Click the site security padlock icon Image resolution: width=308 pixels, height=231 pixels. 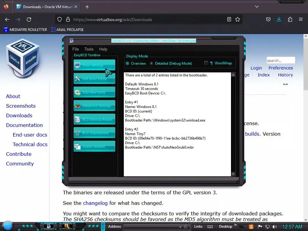point(68,20)
